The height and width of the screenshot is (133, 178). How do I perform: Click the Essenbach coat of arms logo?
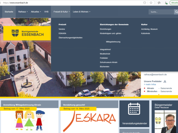[15, 33]
